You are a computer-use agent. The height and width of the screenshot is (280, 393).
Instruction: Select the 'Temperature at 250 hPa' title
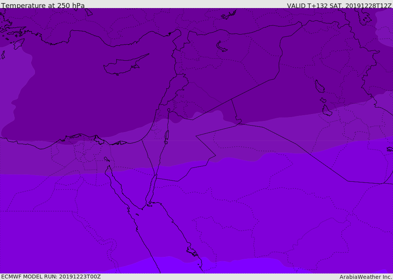[43, 5]
